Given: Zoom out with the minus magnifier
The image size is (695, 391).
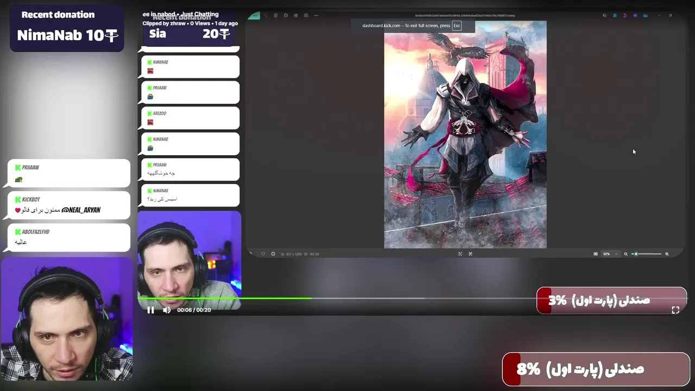Looking at the screenshot, I should pyautogui.click(x=625, y=254).
